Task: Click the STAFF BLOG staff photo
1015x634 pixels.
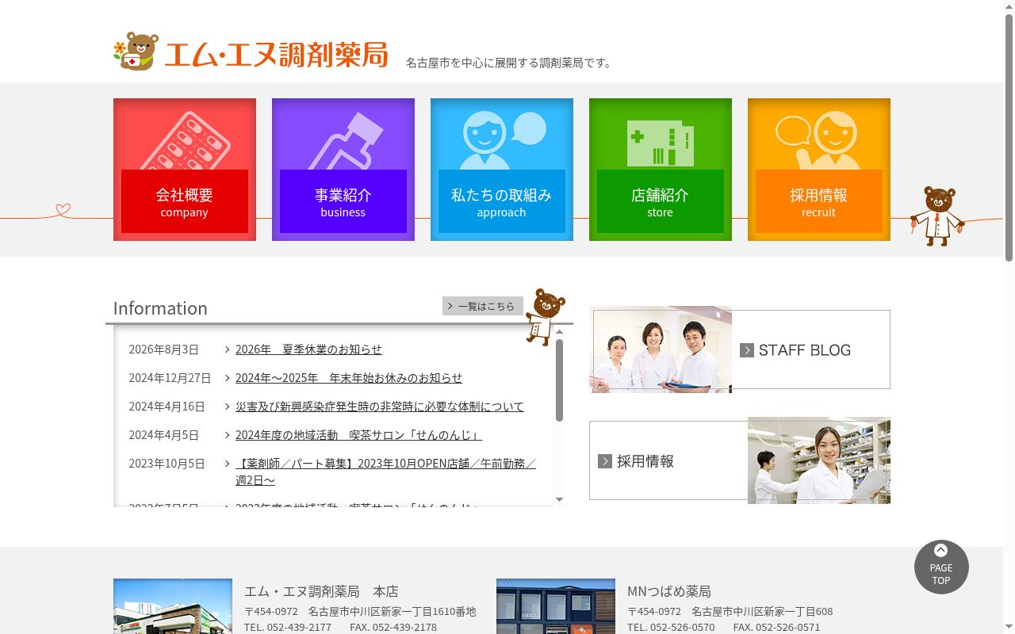Action: (x=661, y=349)
